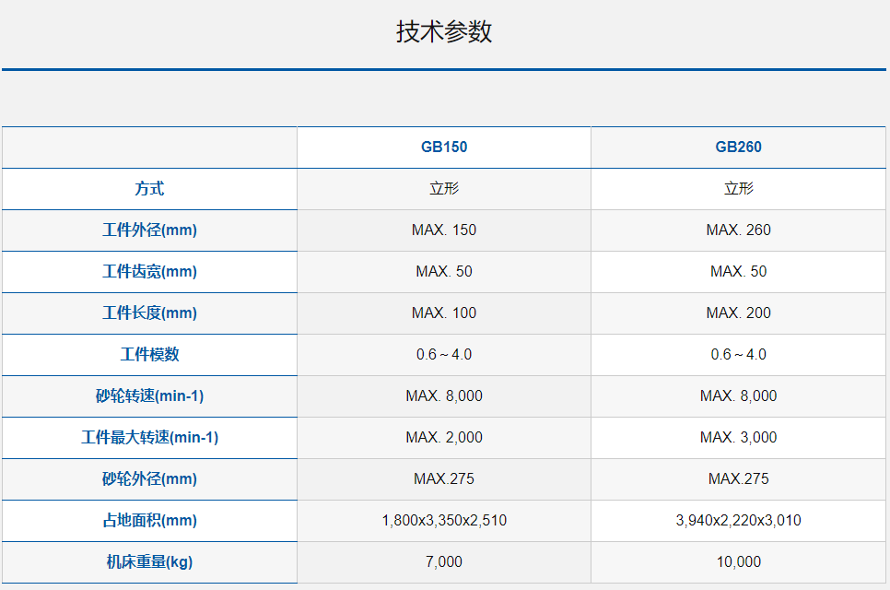Viewport: 890px width, 590px height.
Task: Click the 工件外径(mm) row label
Action: coord(149,230)
